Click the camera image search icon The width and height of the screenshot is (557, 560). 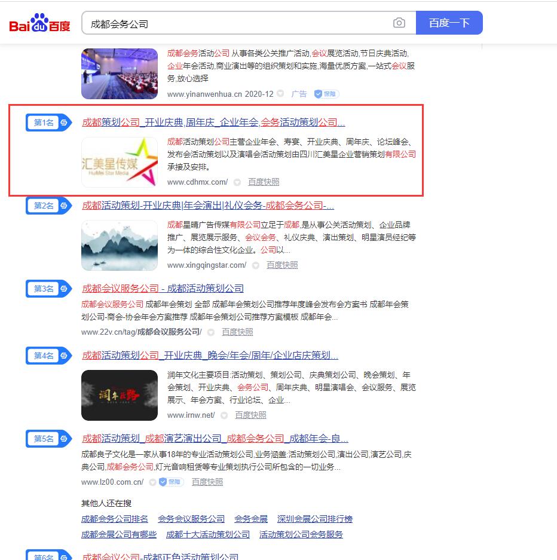[x=399, y=23]
